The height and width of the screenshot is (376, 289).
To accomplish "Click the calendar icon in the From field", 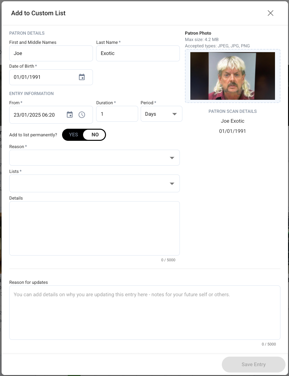I will (69, 114).
